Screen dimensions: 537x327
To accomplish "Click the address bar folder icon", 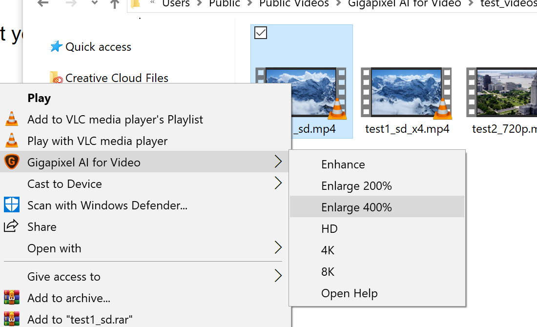I will pyautogui.click(x=136, y=3).
